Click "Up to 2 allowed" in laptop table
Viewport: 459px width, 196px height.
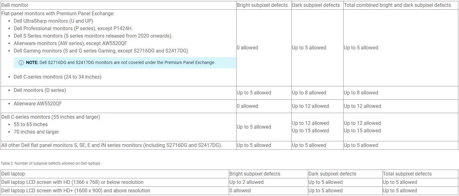click(x=246, y=182)
